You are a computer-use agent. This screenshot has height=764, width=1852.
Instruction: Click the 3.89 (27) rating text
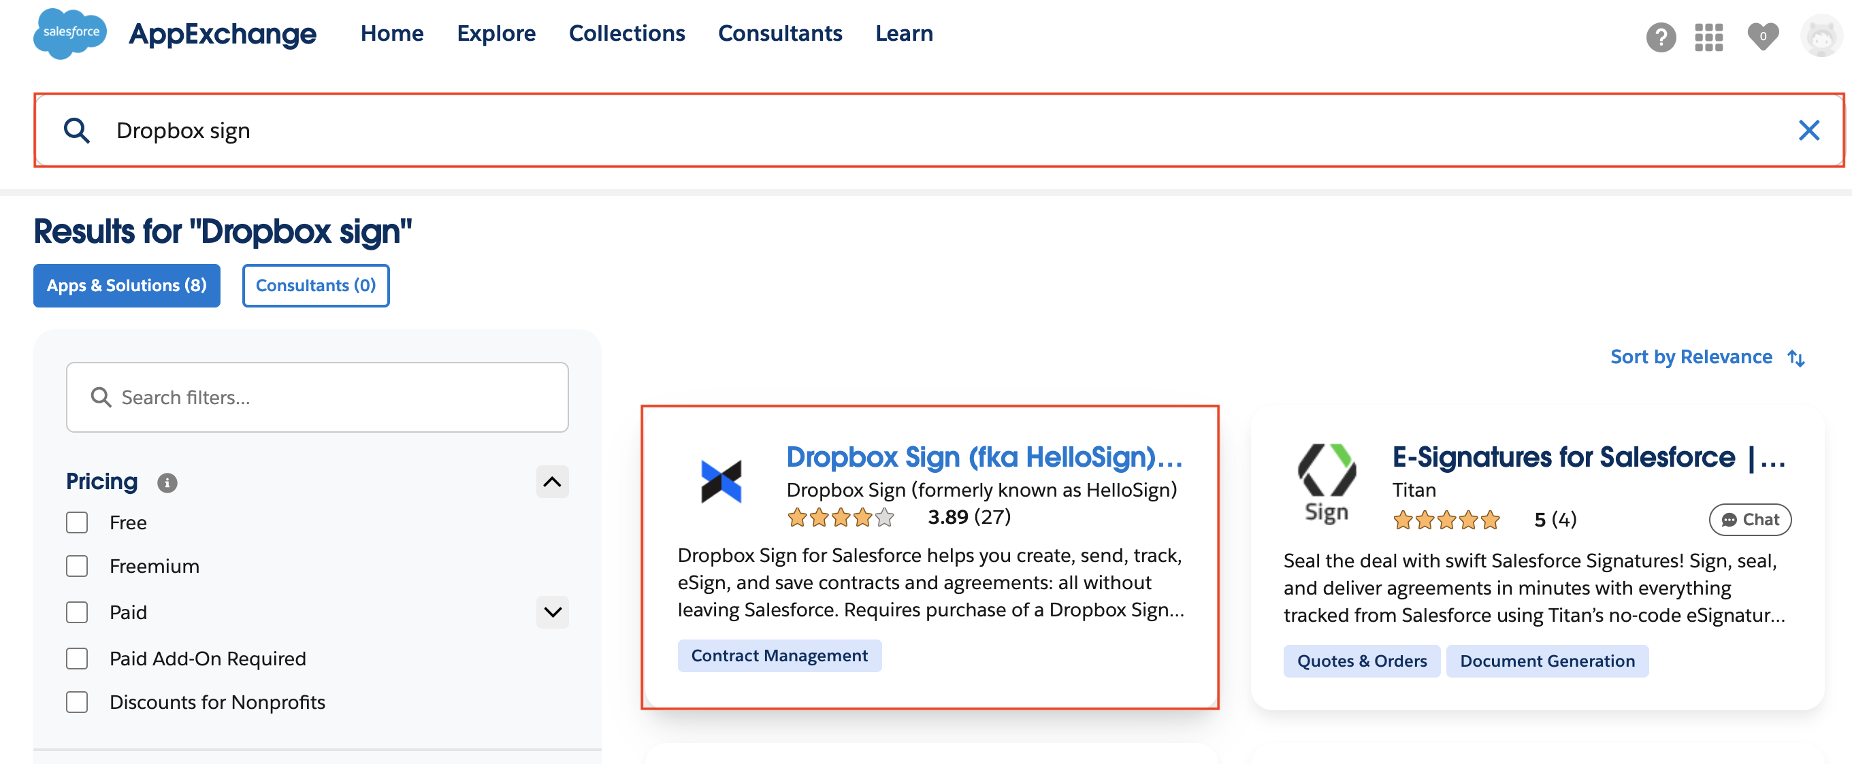(969, 517)
